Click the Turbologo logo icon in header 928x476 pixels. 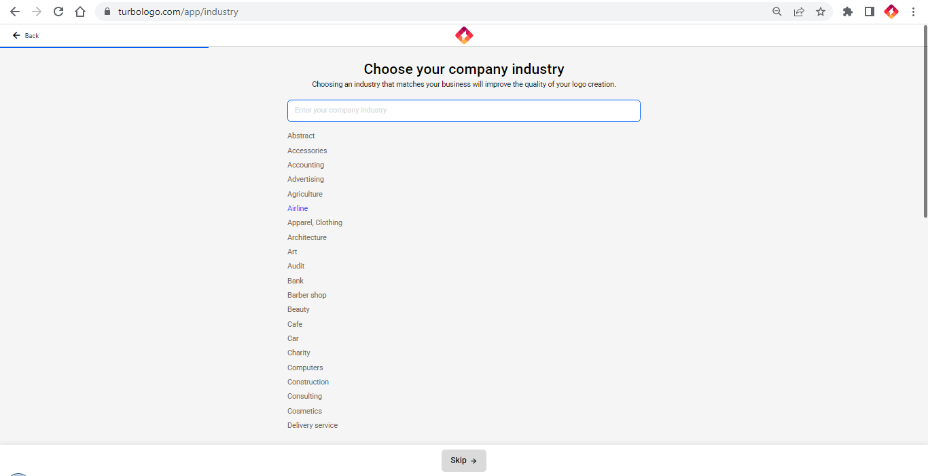(x=464, y=35)
